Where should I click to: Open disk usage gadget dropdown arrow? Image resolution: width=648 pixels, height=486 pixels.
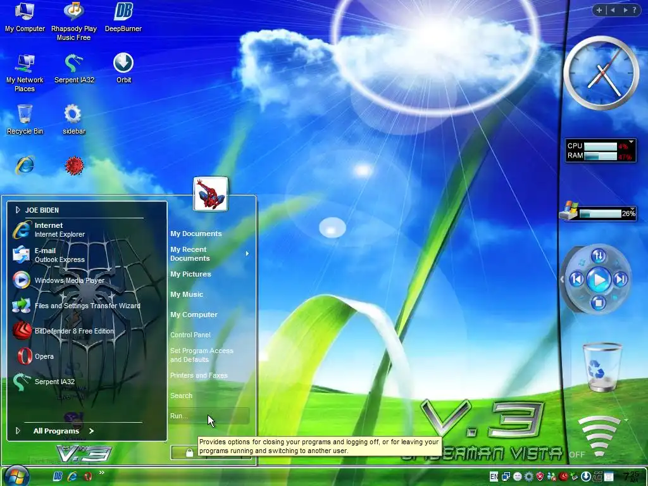[632, 208]
